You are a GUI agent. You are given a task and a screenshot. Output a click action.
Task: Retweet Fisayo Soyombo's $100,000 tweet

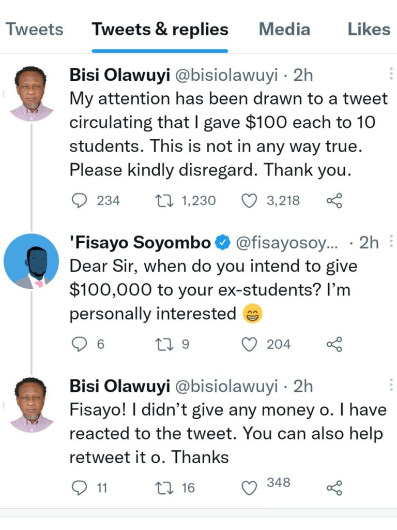(x=164, y=344)
